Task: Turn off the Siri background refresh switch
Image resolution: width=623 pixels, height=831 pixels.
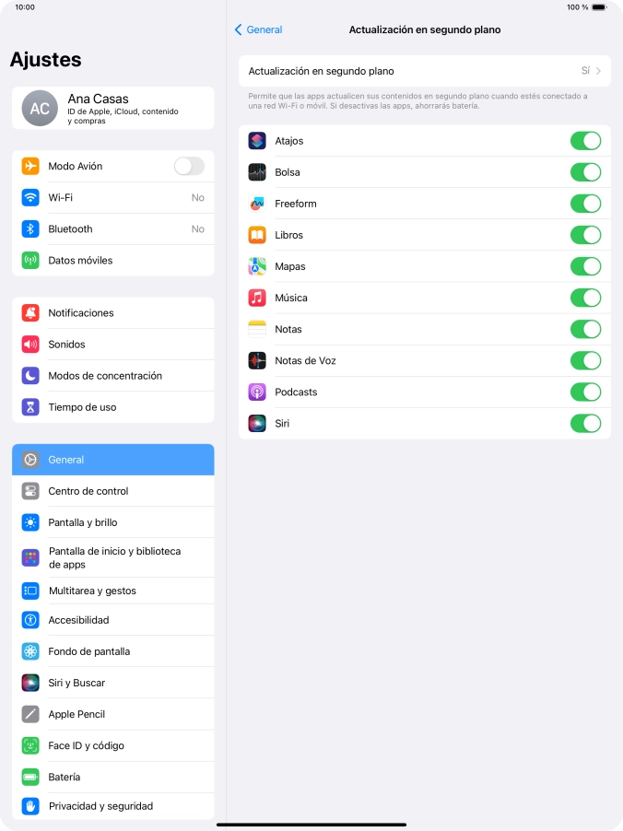Action: [x=585, y=424]
